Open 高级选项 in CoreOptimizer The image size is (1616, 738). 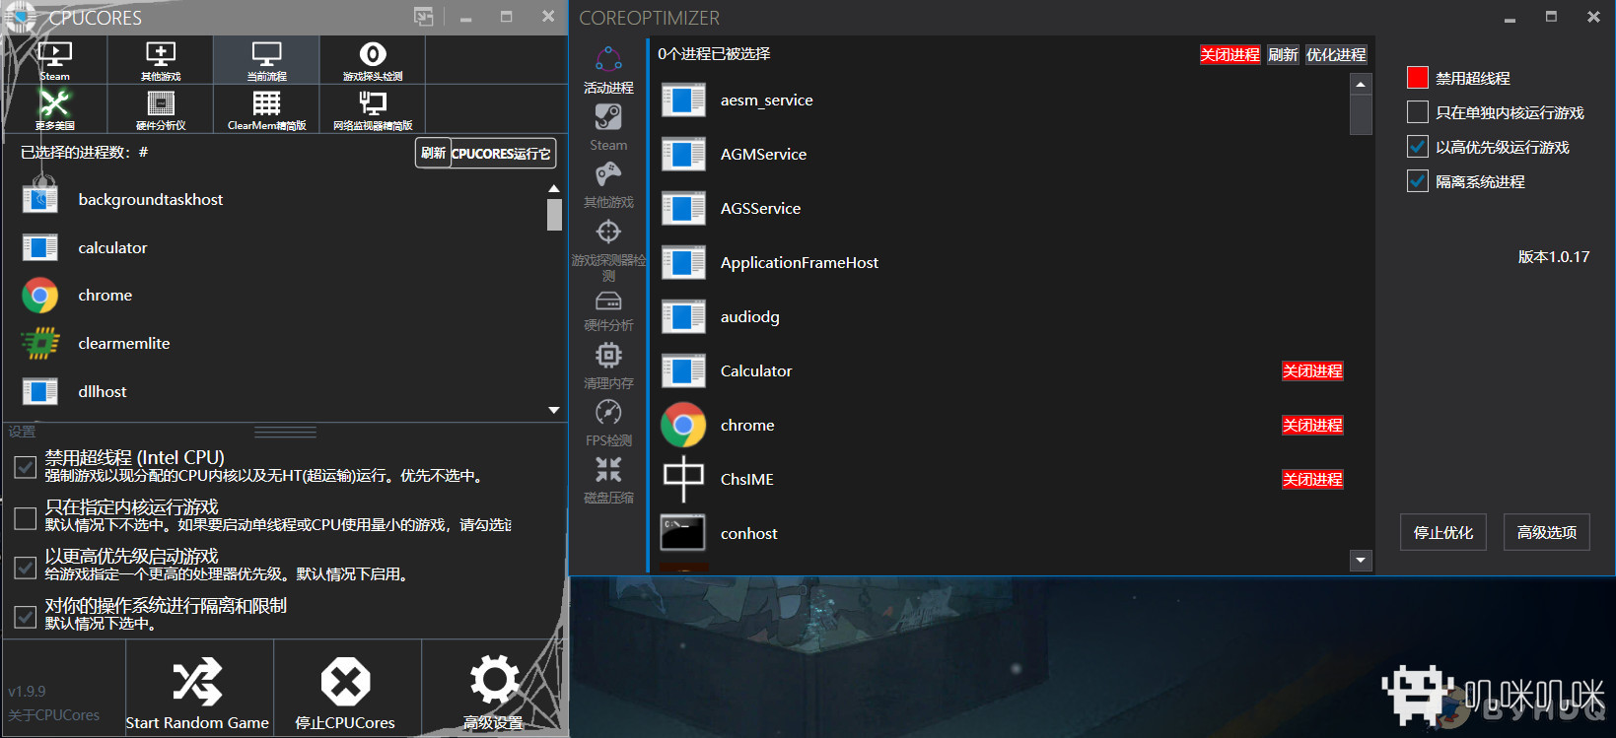point(1547,532)
